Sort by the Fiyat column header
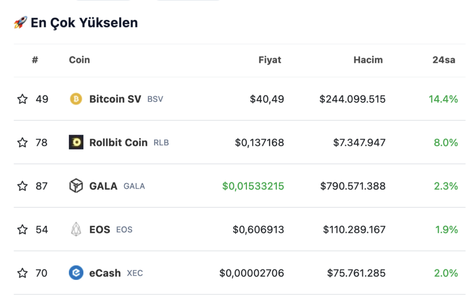This screenshot has width=475, height=298. click(x=270, y=60)
